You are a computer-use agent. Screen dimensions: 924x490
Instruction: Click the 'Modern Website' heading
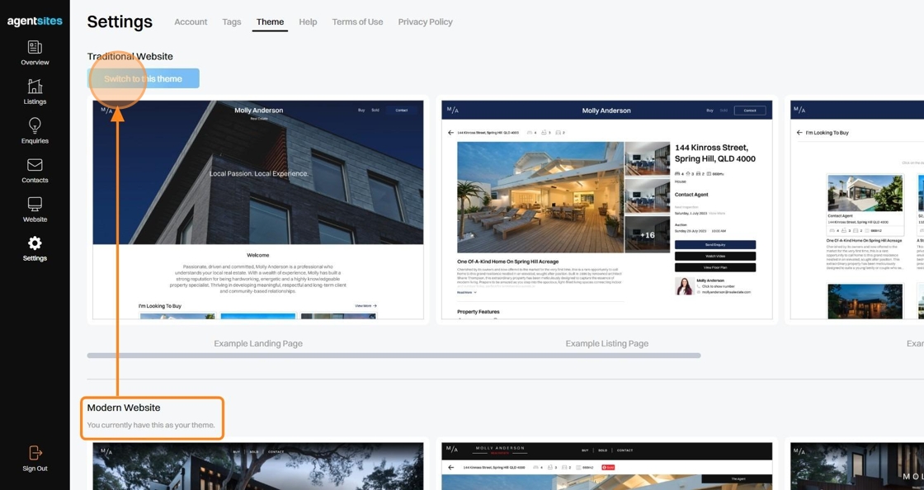(x=124, y=408)
